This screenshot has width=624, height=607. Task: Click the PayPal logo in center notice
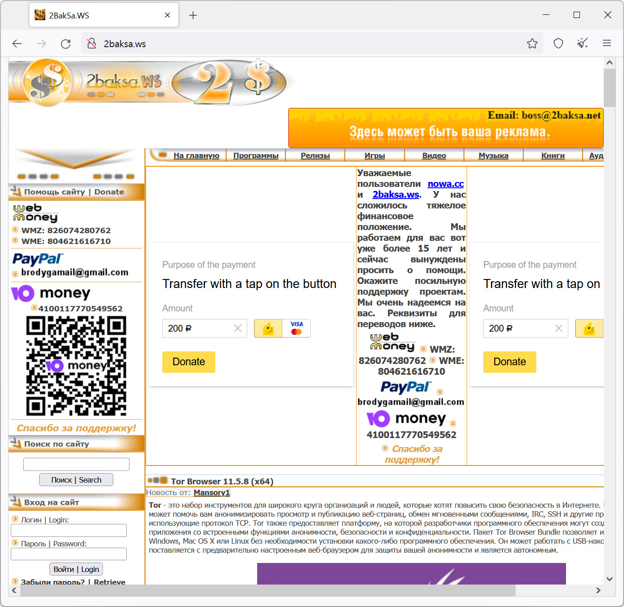(406, 387)
